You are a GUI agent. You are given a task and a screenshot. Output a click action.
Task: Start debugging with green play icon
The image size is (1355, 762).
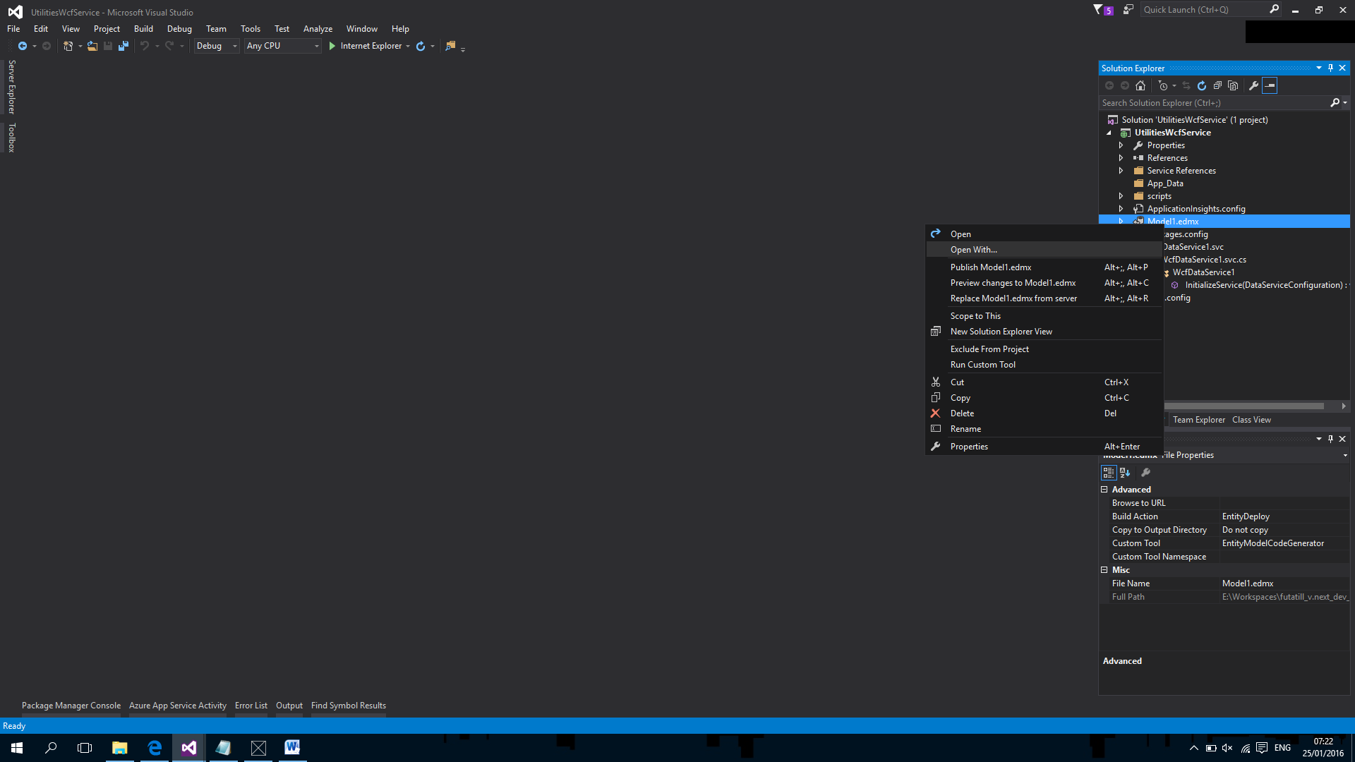(332, 46)
